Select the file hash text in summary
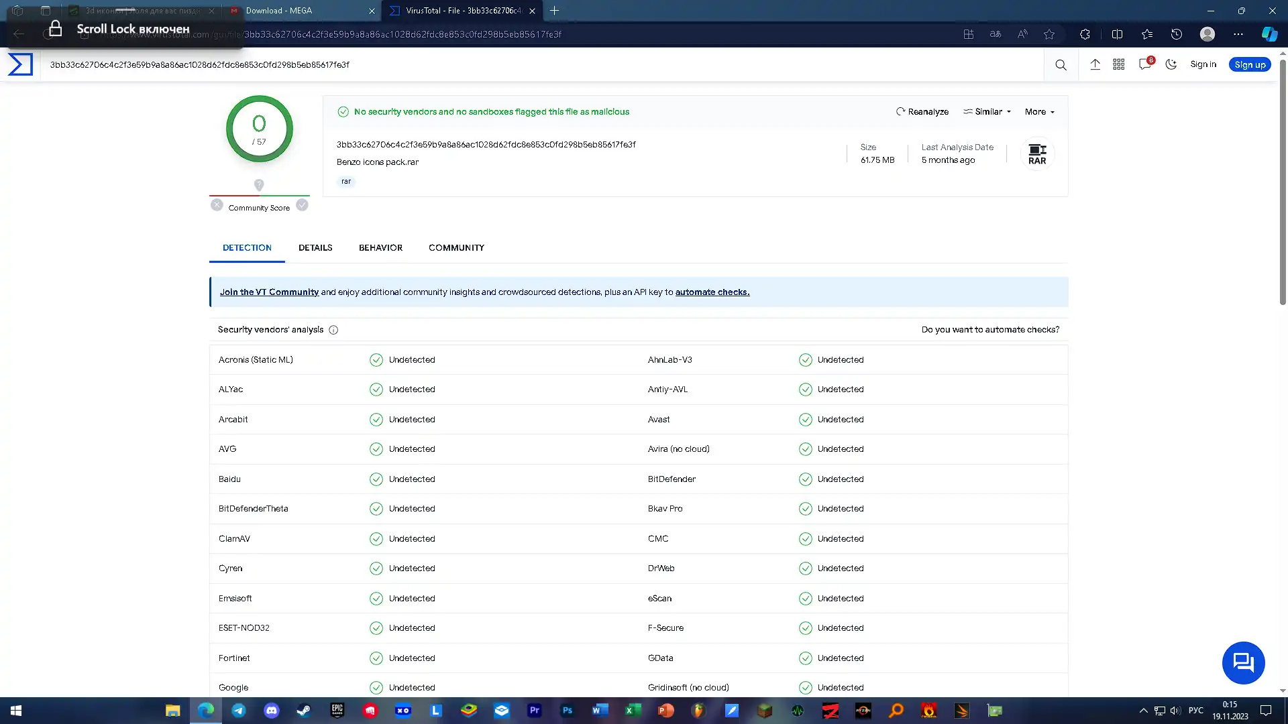 coord(486,145)
